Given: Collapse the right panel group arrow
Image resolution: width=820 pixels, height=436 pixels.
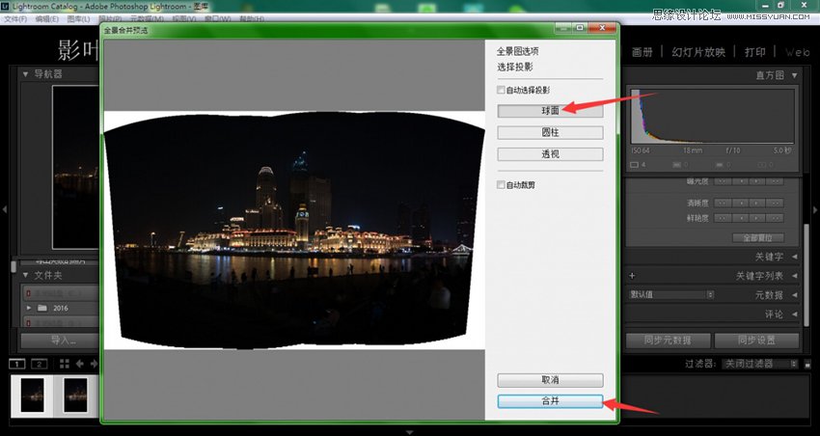Looking at the screenshot, I should tap(815, 209).
